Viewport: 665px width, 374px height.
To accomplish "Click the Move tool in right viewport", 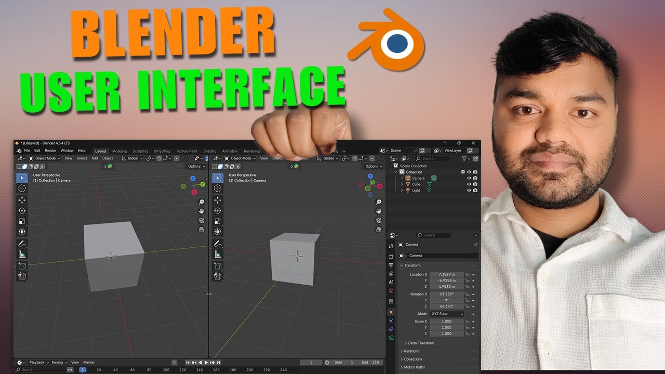I will [217, 200].
